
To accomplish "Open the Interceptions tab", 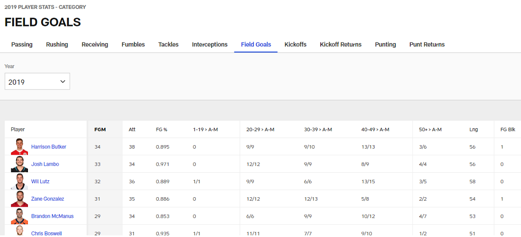I will coord(210,44).
